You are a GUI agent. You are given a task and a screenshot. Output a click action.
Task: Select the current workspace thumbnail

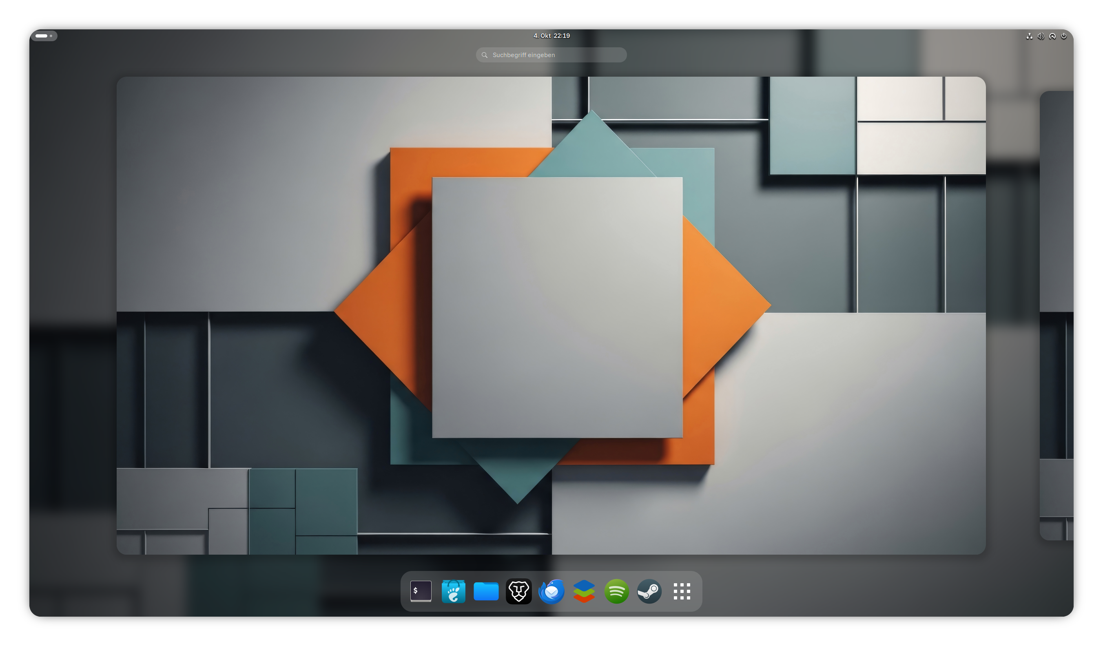tap(551, 316)
